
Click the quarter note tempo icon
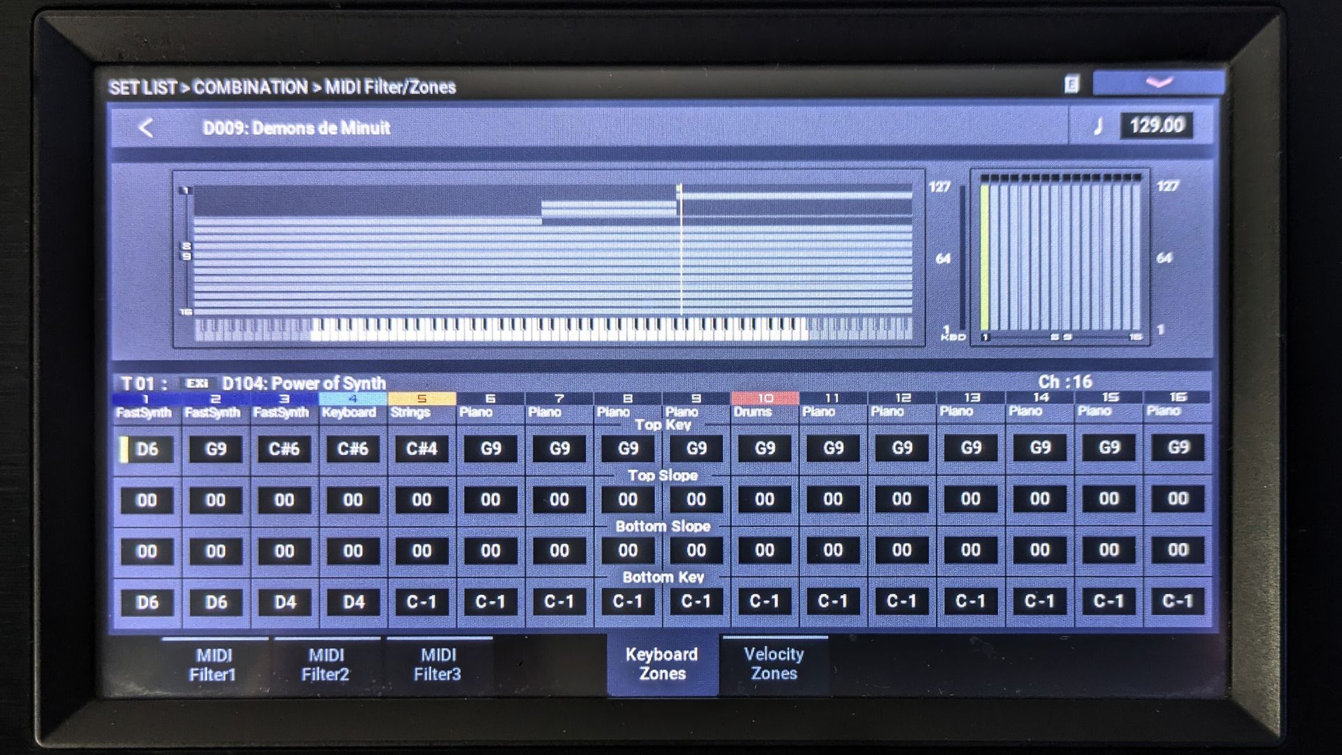point(1098,127)
